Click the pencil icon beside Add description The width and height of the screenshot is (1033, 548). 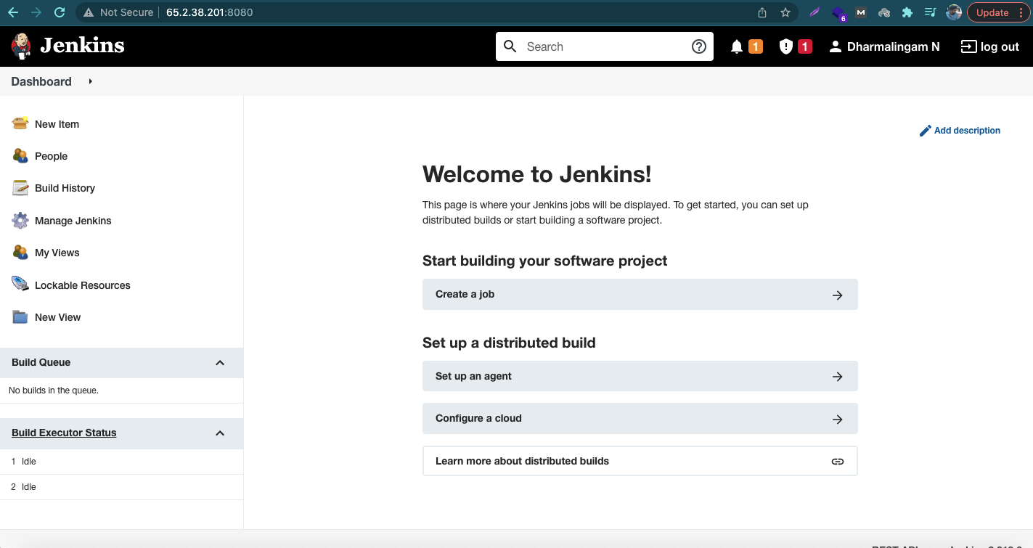click(x=925, y=131)
